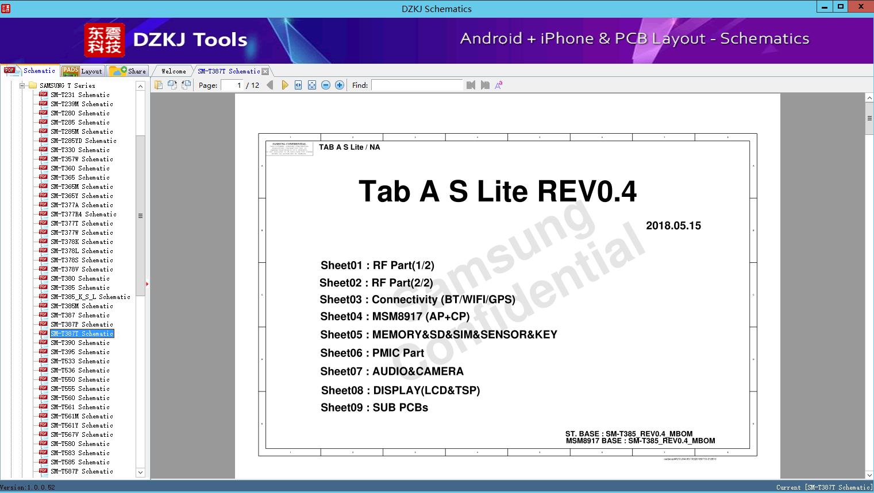874x493 pixels.
Task: Open the Welcome document tab
Action: (174, 71)
